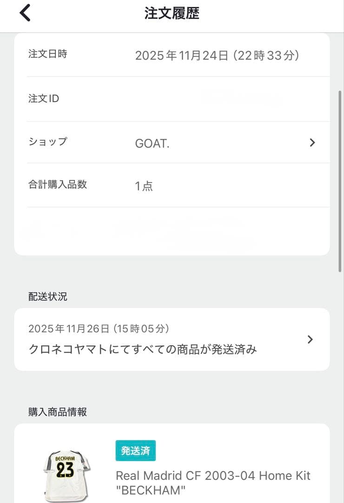344x503 pixels.
Task: Click the 購入商品情報 section header
Action: [x=58, y=412]
